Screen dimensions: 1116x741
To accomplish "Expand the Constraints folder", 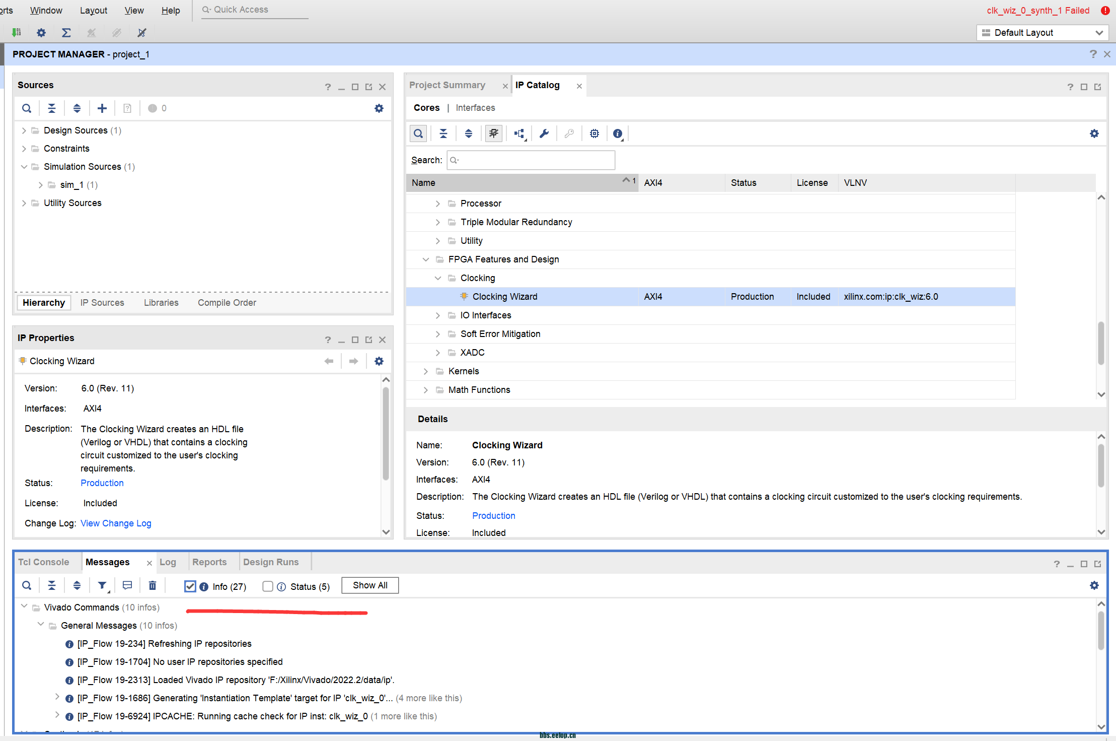I will pos(24,149).
